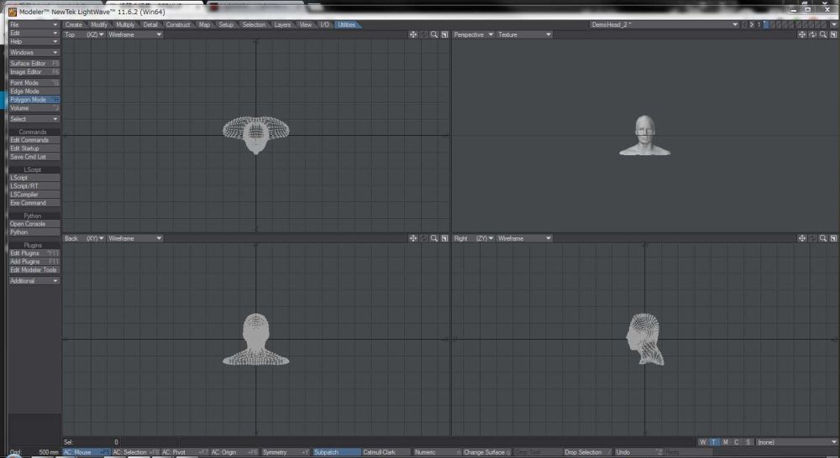Maximize the Perspective viewport with its corner icon

pyautogui.click(x=834, y=34)
